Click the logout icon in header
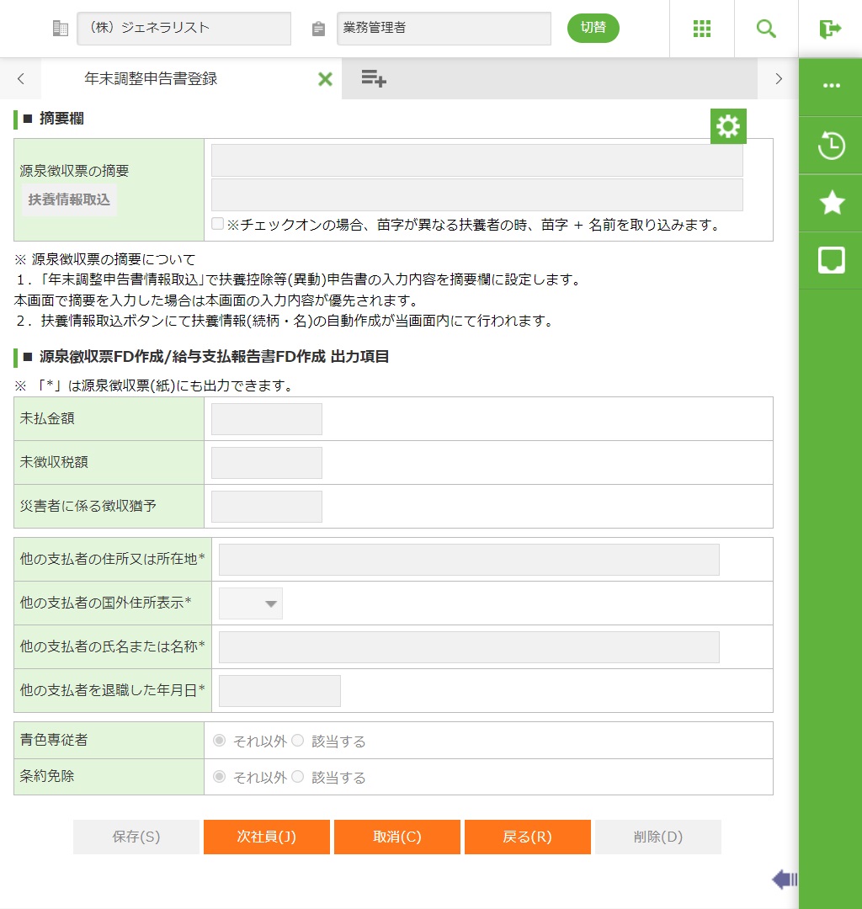The height and width of the screenshot is (909, 862). pyautogui.click(x=830, y=29)
